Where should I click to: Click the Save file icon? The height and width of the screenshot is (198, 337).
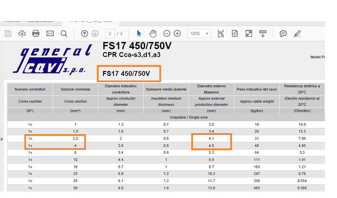[8, 34]
